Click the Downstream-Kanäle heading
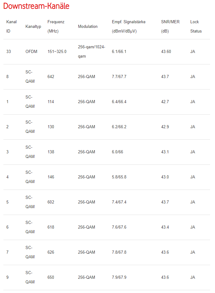Viewport: 215px width, 293px height. (36, 6)
